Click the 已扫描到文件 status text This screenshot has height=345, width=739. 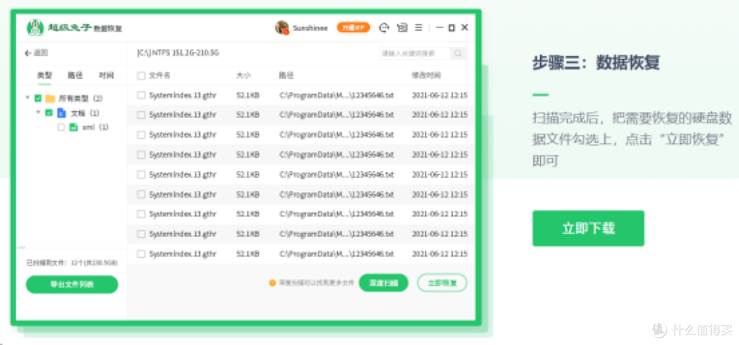pyautogui.click(x=72, y=262)
